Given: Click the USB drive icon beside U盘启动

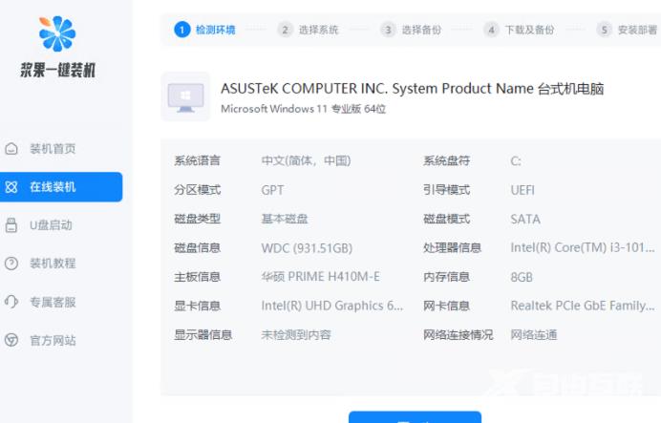Looking at the screenshot, I should (11, 225).
